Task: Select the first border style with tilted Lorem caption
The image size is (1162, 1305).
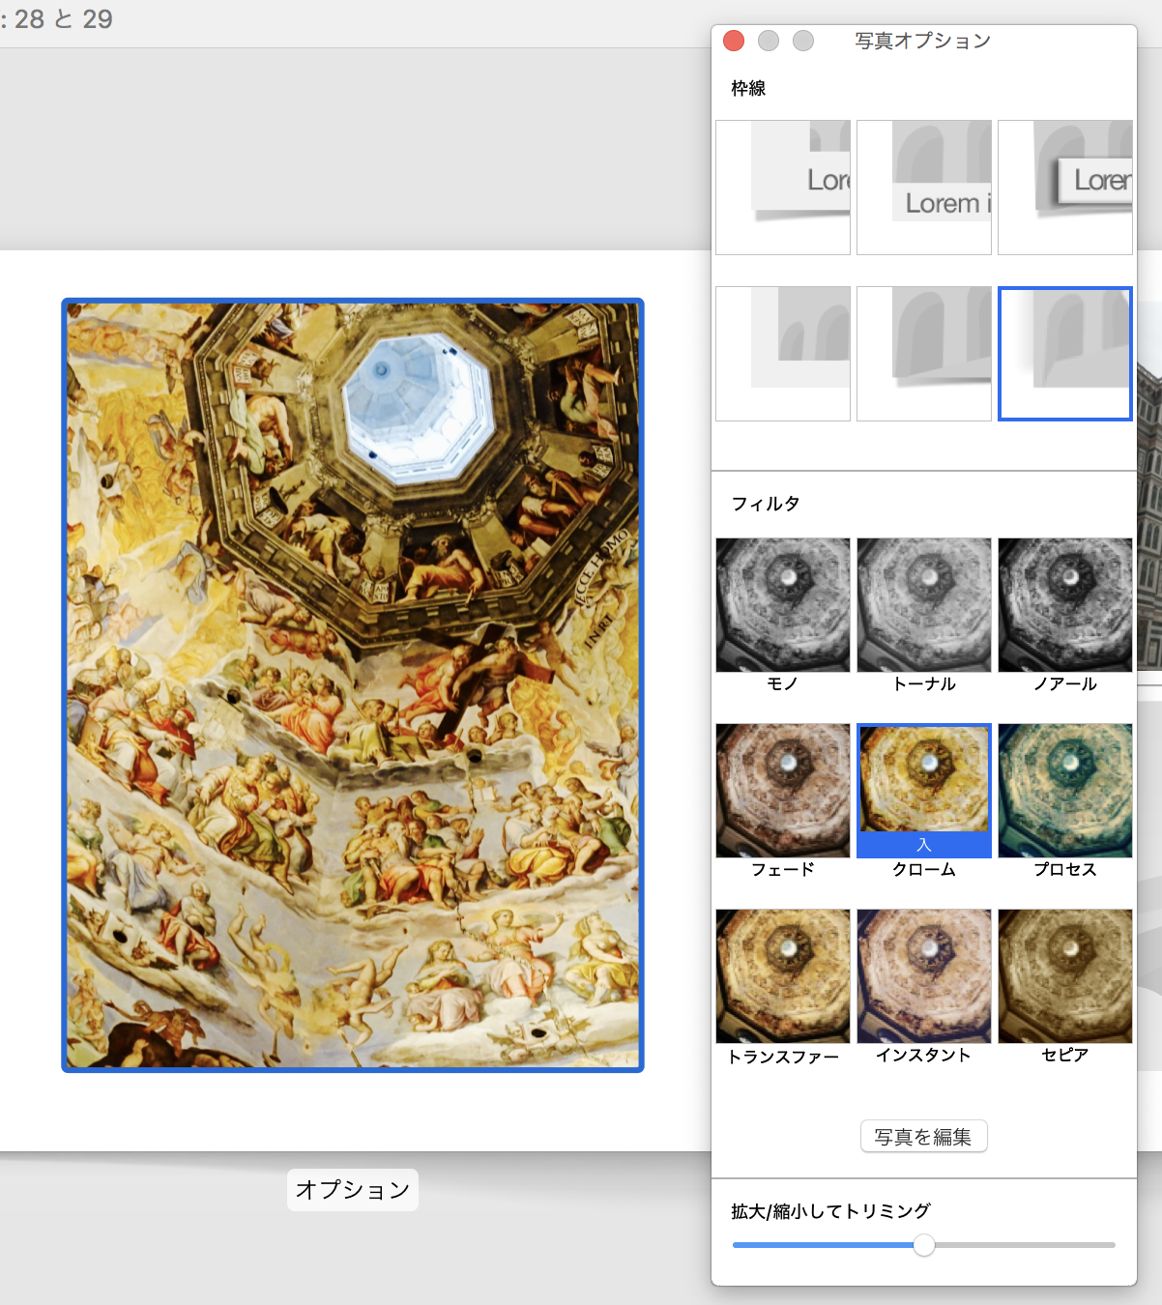Action: point(783,188)
